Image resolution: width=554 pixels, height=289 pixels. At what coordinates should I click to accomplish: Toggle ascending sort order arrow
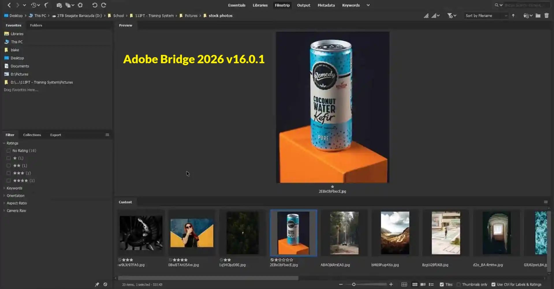(x=513, y=16)
